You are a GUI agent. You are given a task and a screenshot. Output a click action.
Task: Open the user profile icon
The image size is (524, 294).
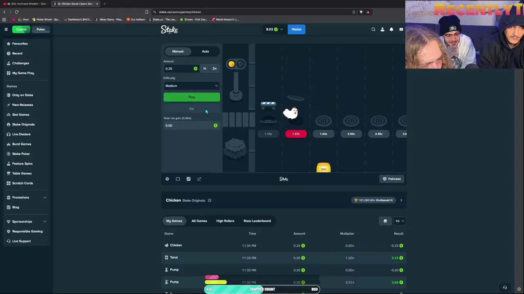(x=382, y=29)
